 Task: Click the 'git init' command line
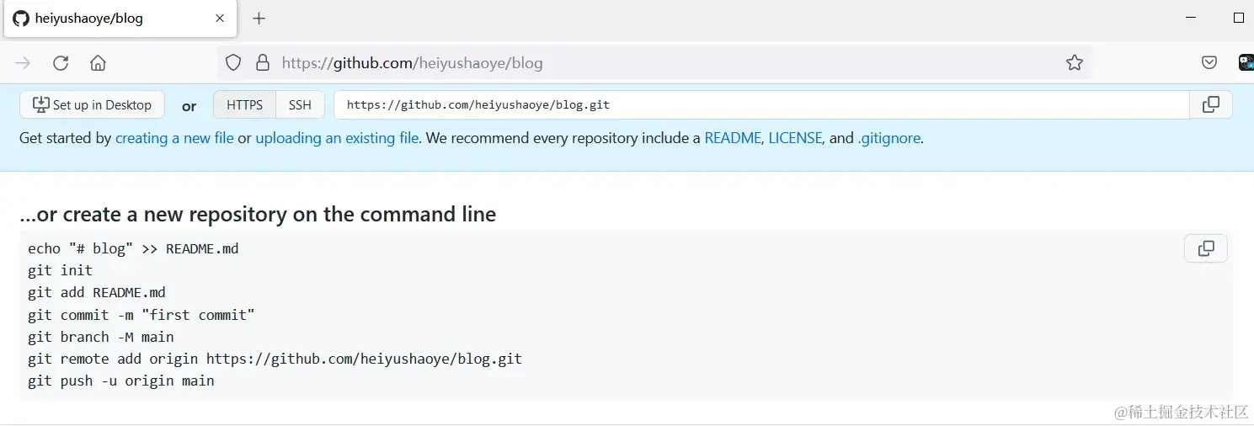click(x=61, y=270)
